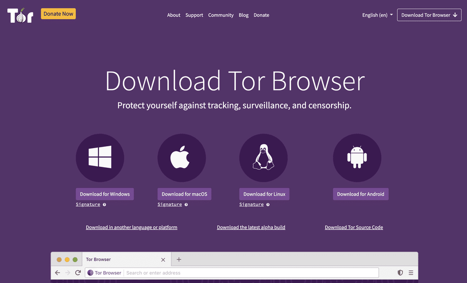The image size is (467, 283).
Task: Click the Tor Browser identity icon in address bar
Action: pos(90,273)
